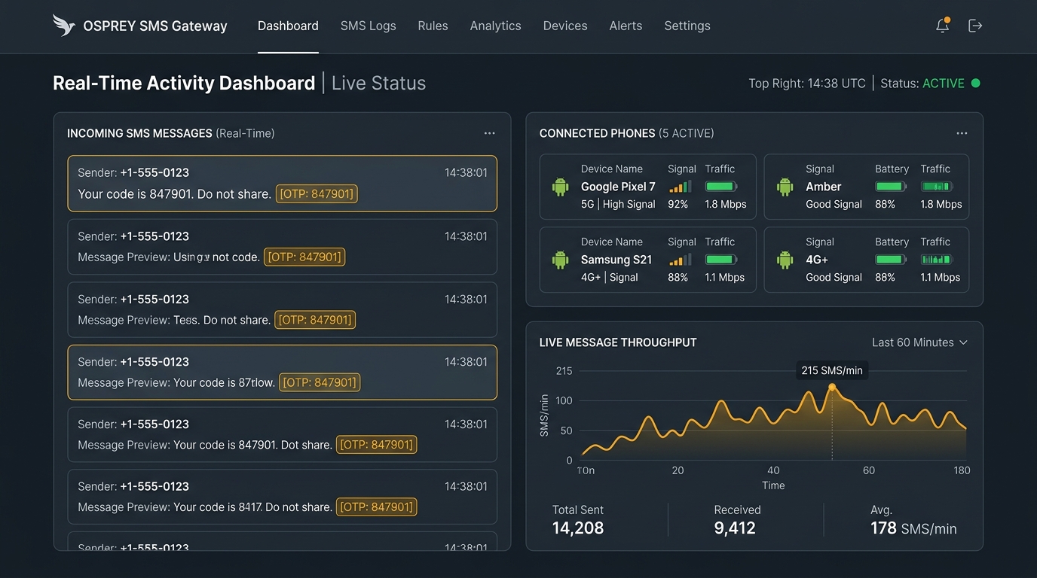Click the Android icon on the Amber card

785,187
